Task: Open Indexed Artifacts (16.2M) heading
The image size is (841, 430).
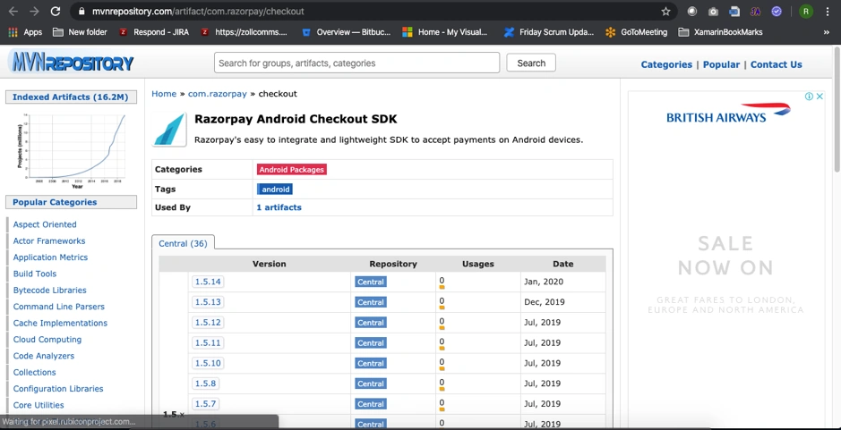Action: click(70, 97)
